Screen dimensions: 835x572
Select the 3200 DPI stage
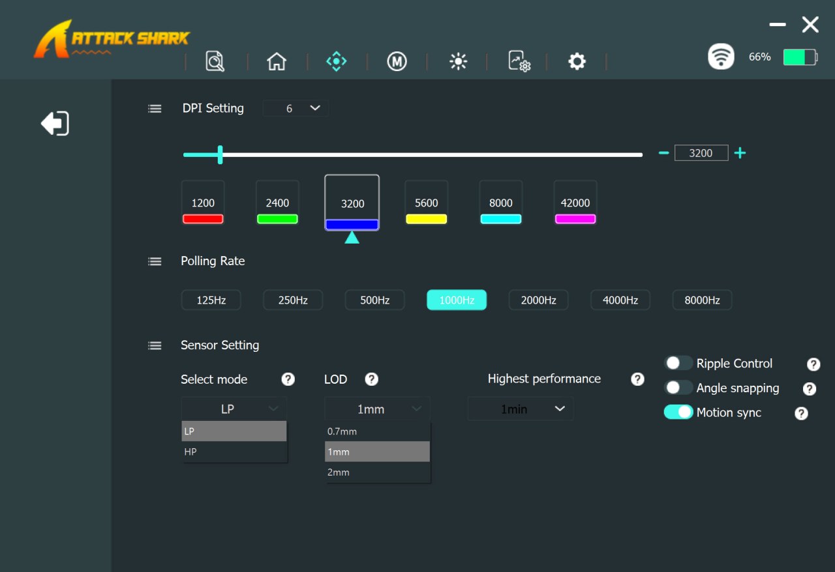click(352, 203)
